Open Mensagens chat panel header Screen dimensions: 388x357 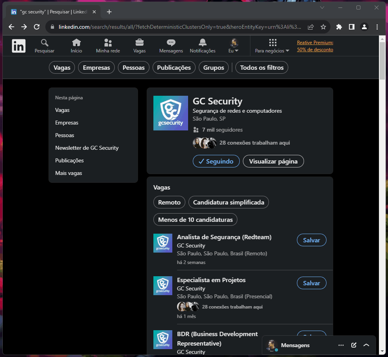(x=295, y=345)
